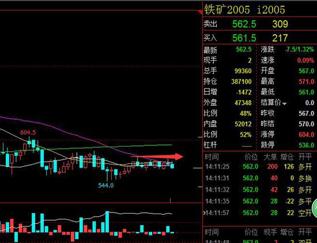This screenshot has width=317, height=243.
Task: Click the 外盘 value 47348
Action: 243,103
